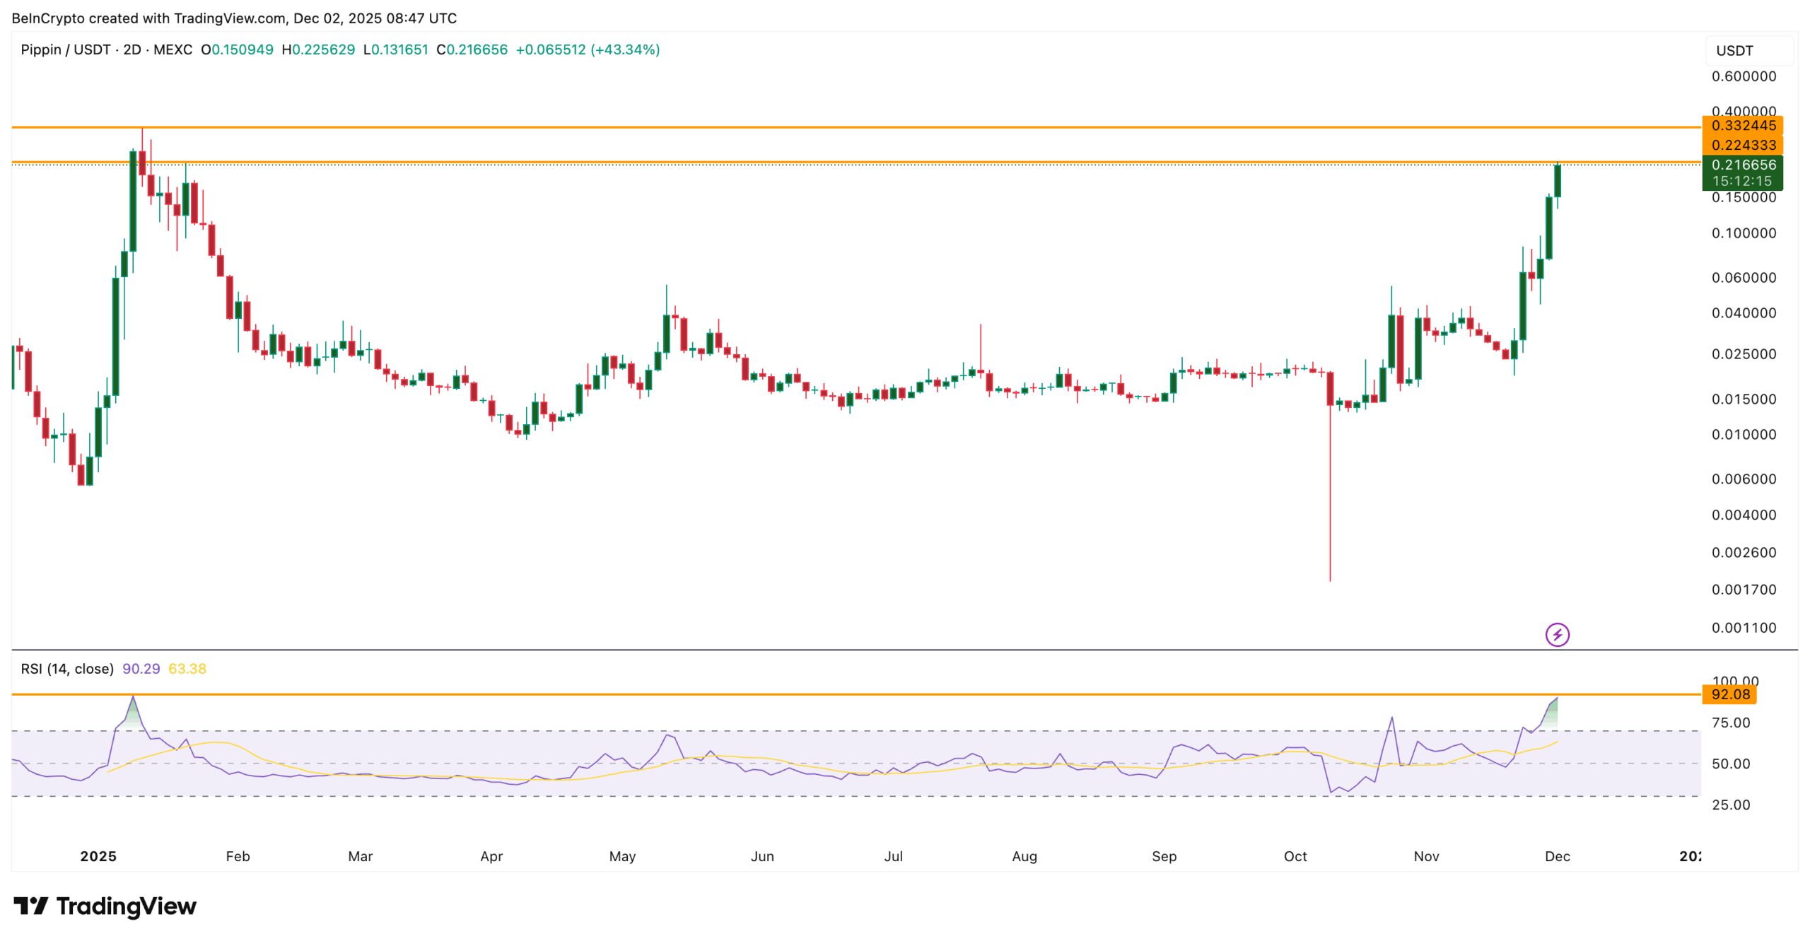1810x941 pixels.
Task: Click the orange 92.08 RSI level label
Action: pyautogui.click(x=1729, y=694)
